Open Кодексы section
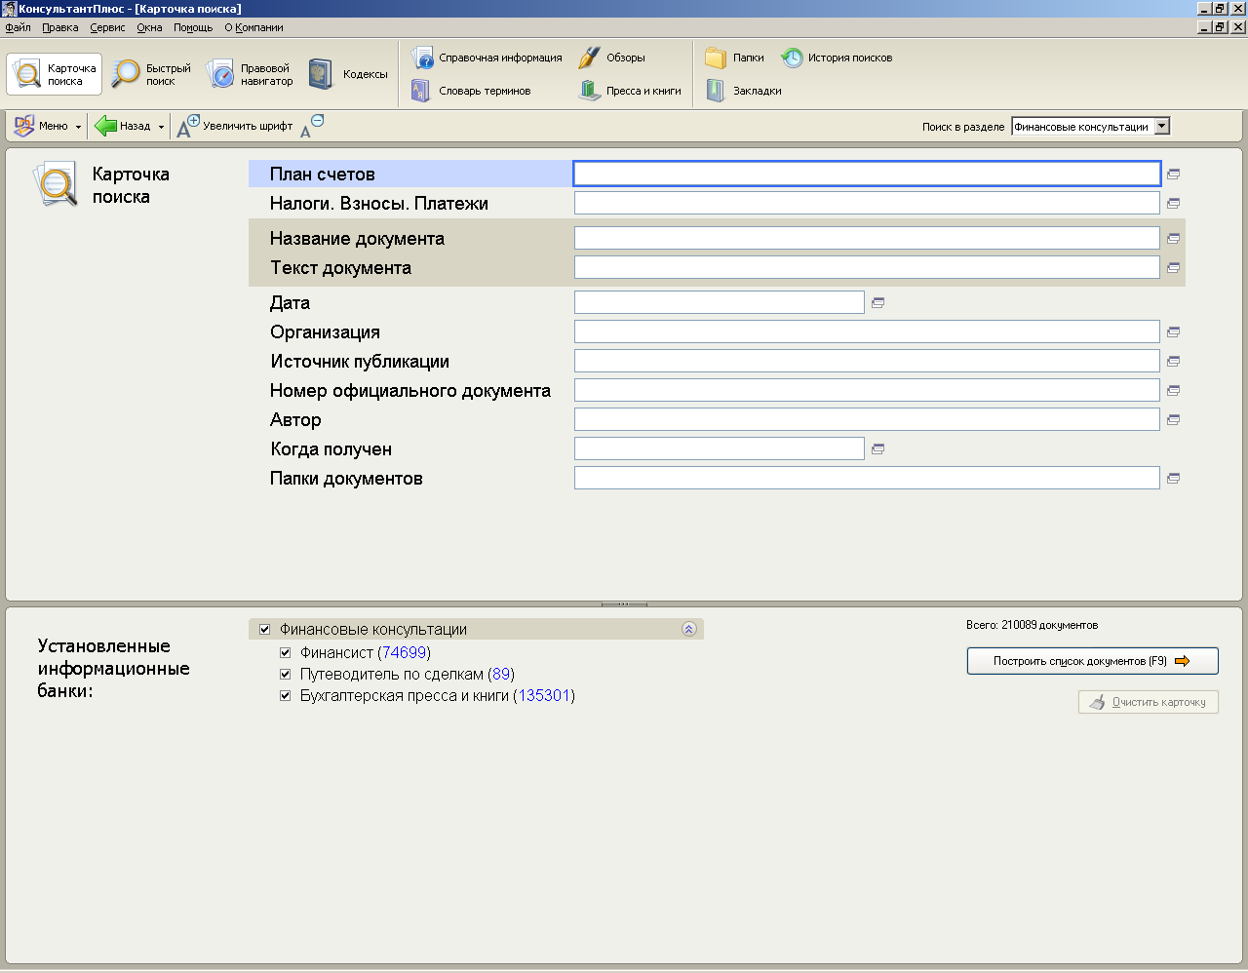The height and width of the screenshot is (973, 1248). click(x=348, y=74)
